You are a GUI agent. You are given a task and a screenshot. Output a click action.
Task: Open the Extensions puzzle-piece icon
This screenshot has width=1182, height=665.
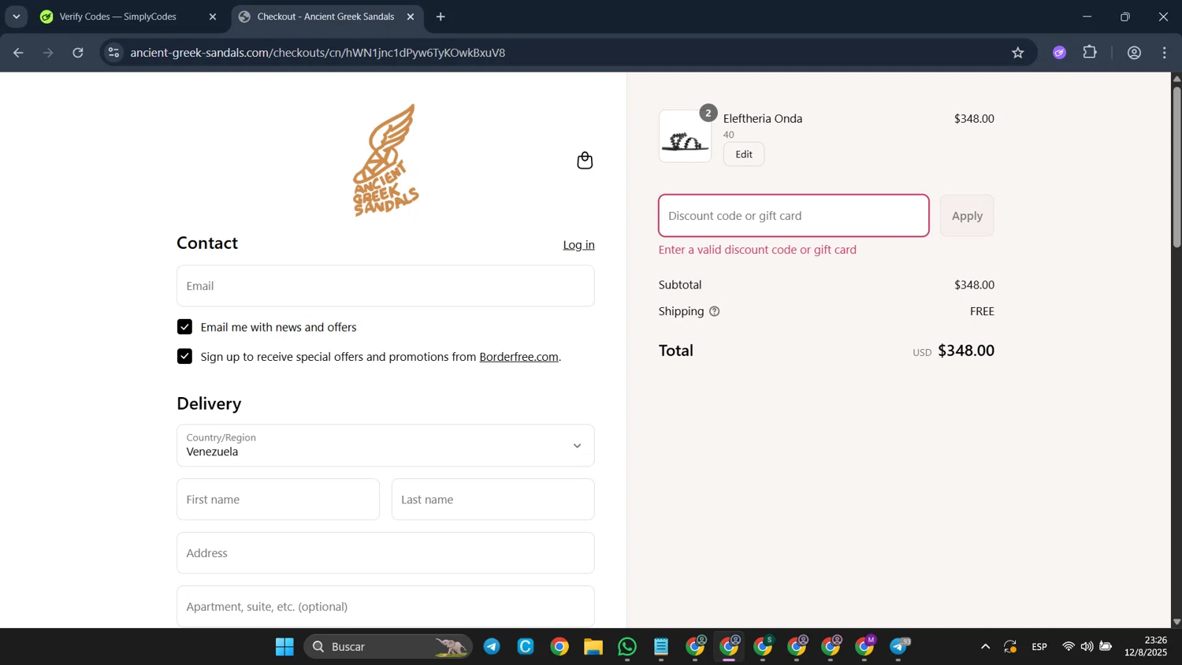(x=1091, y=53)
